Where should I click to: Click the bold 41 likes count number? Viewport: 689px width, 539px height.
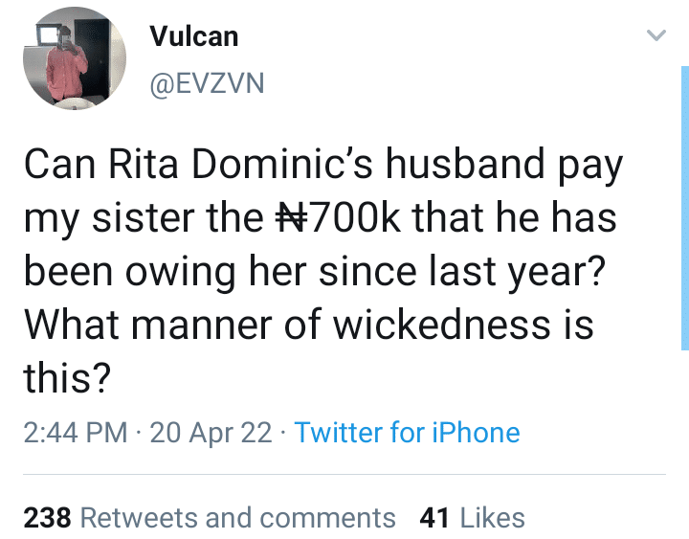(435, 518)
